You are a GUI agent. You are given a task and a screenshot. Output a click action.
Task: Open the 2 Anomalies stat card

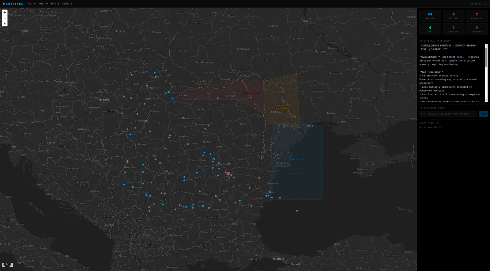point(477,16)
